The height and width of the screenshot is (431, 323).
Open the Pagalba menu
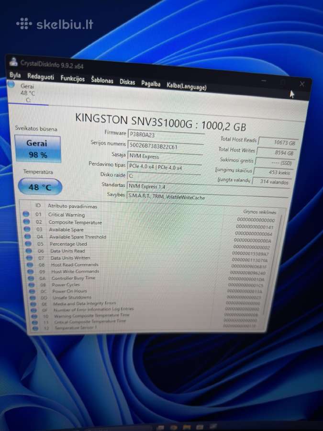pos(151,83)
